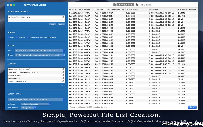Toggle the Folders checkbox
This screenshot has width=203, height=127.
(17, 37)
